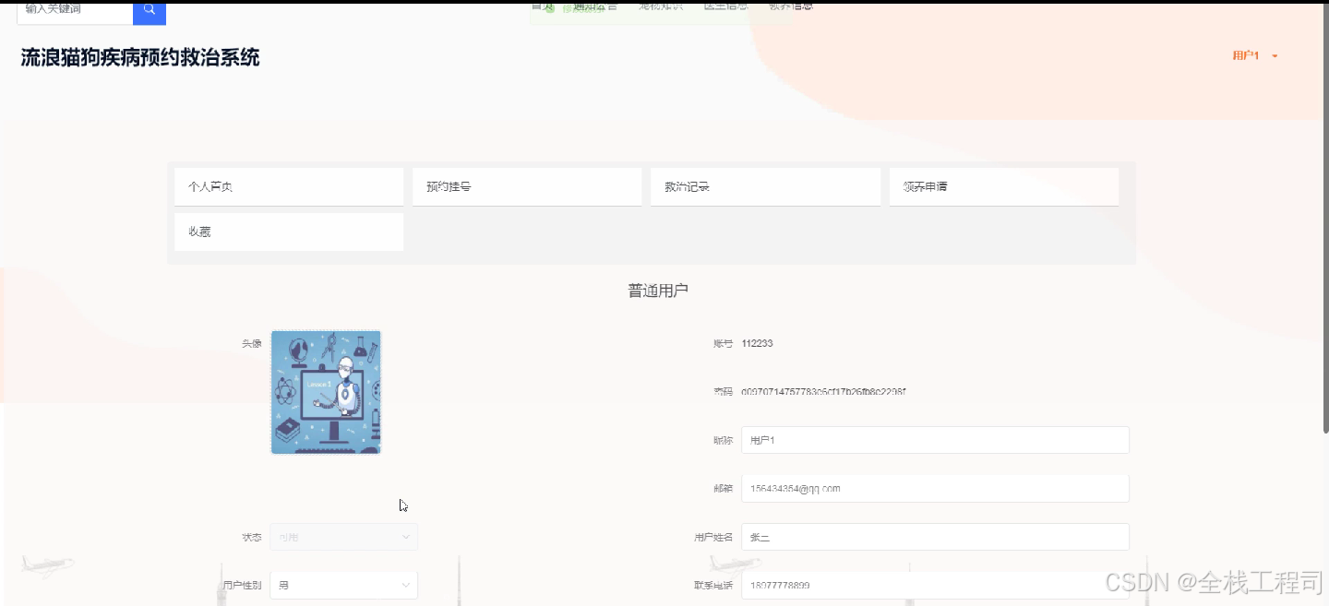
Task: Click the account number text 112233
Action: click(x=757, y=343)
